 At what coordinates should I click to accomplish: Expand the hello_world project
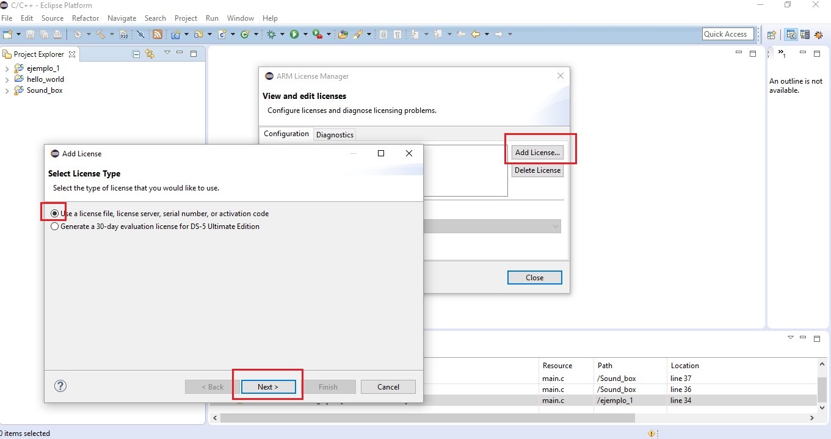pyautogui.click(x=7, y=79)
